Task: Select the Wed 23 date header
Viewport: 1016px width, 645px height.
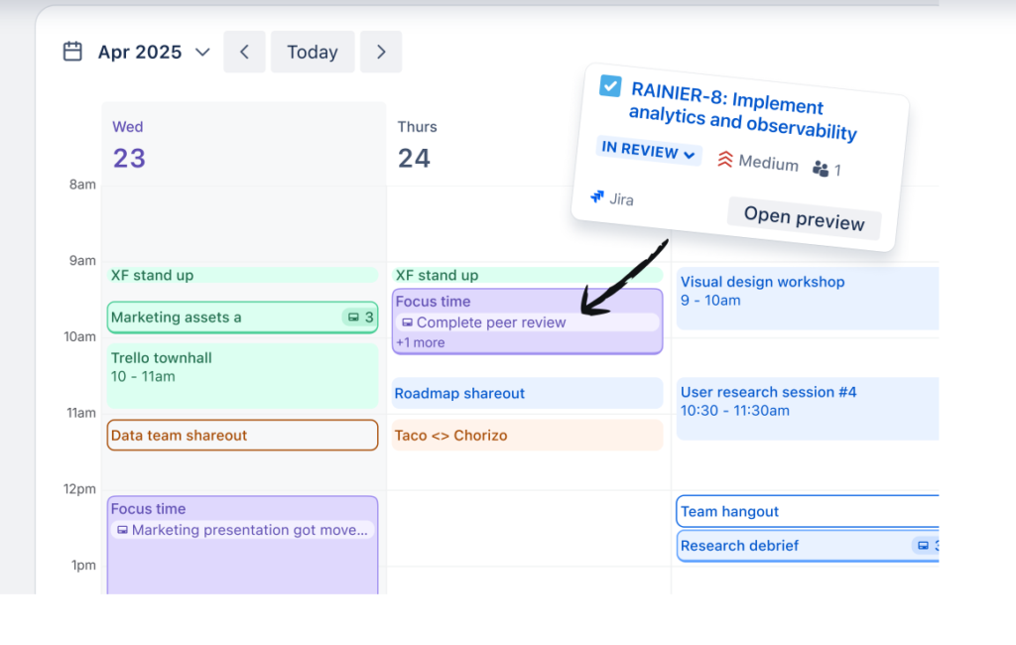Action: [128, 144]
